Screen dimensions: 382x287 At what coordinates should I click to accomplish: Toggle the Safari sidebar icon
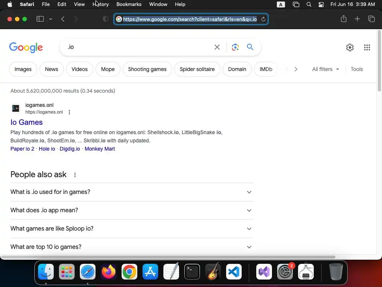tap(40, 19)
